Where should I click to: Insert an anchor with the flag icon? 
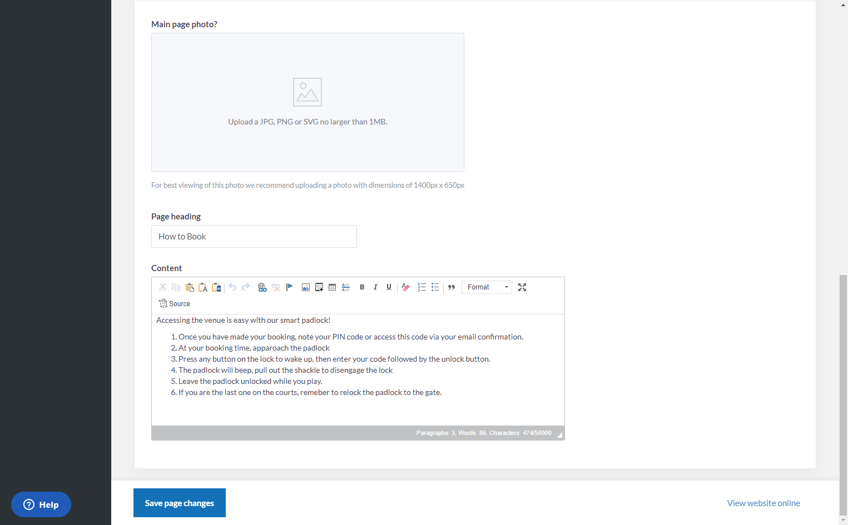click(x=289, y=287)
